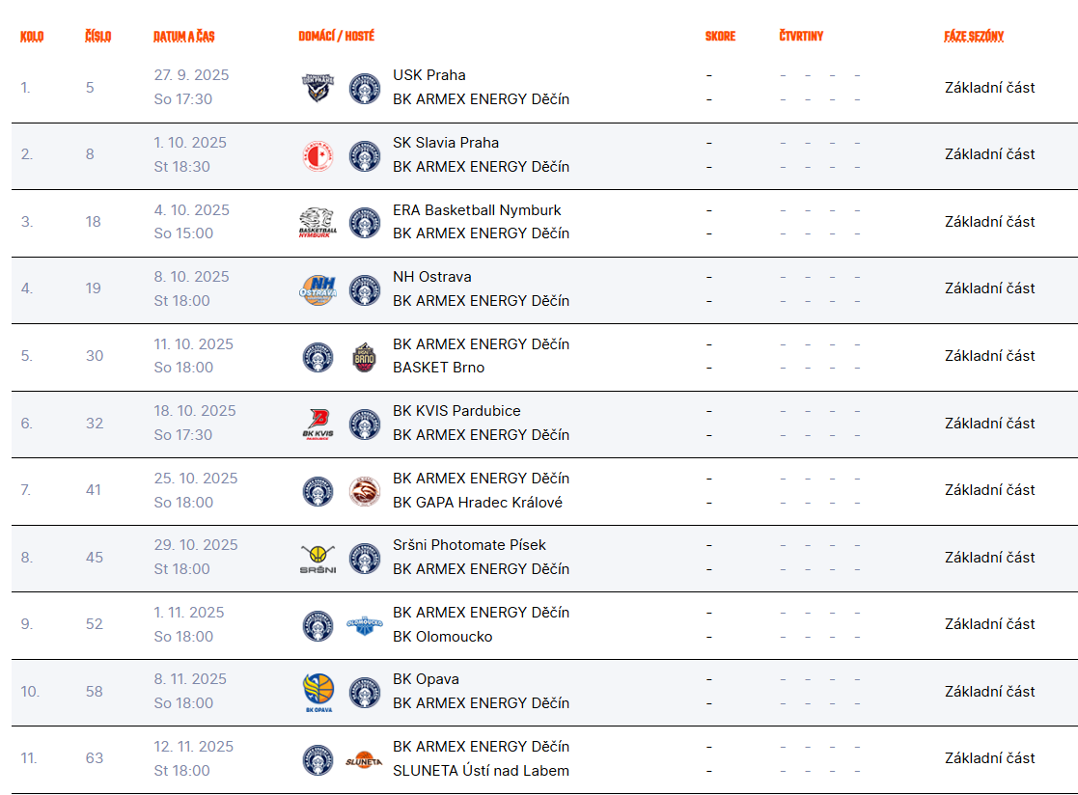The height and width of the screenshot is (795, 1078).
Task: Select the match row numbered 58
Action: tap(544, 693)
